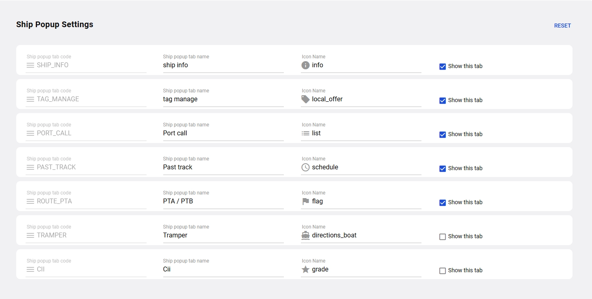Click the 'tag manage' tab name field
This screenshot has height=299, width=592.
223,99
